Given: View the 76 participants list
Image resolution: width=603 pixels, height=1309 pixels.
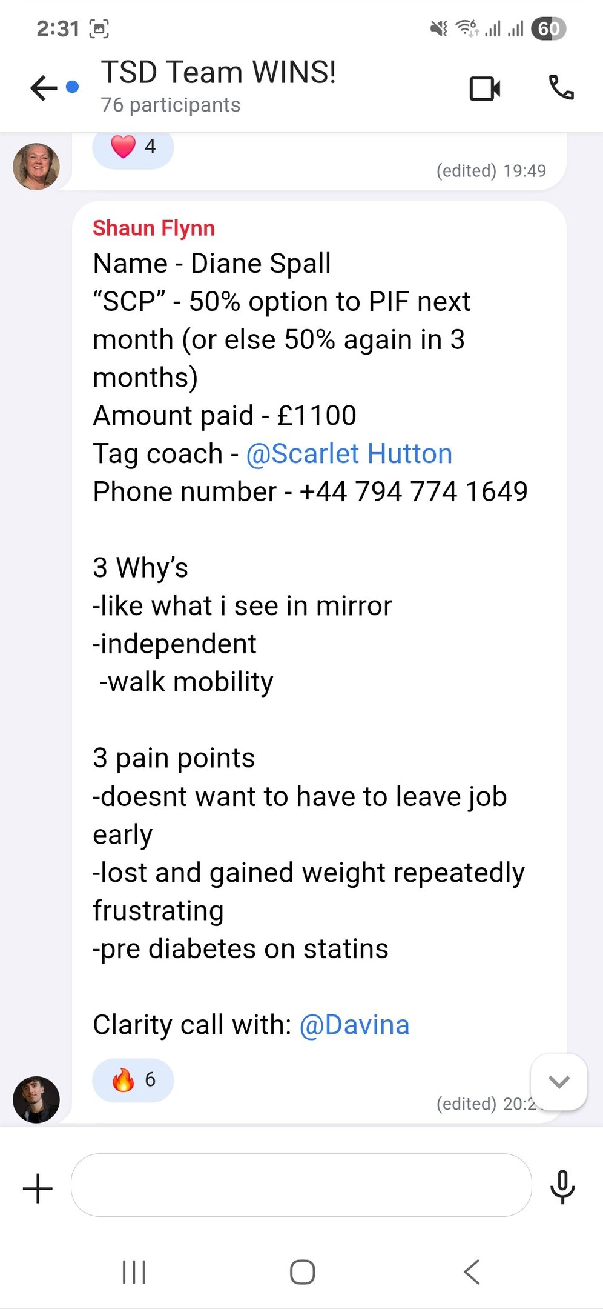Looking at the screenshot, I should pos(171,105).
